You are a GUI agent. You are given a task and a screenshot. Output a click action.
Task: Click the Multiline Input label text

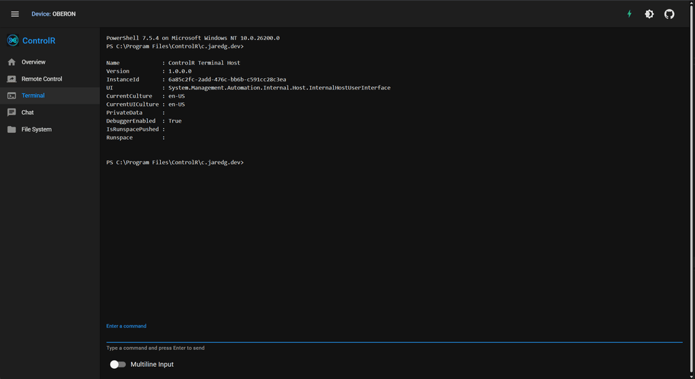[x=152, y=365]
